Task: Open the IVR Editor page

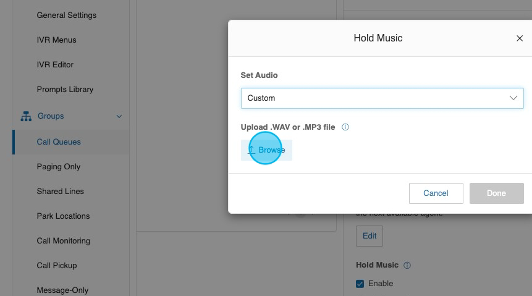Action: pos(55,65)
